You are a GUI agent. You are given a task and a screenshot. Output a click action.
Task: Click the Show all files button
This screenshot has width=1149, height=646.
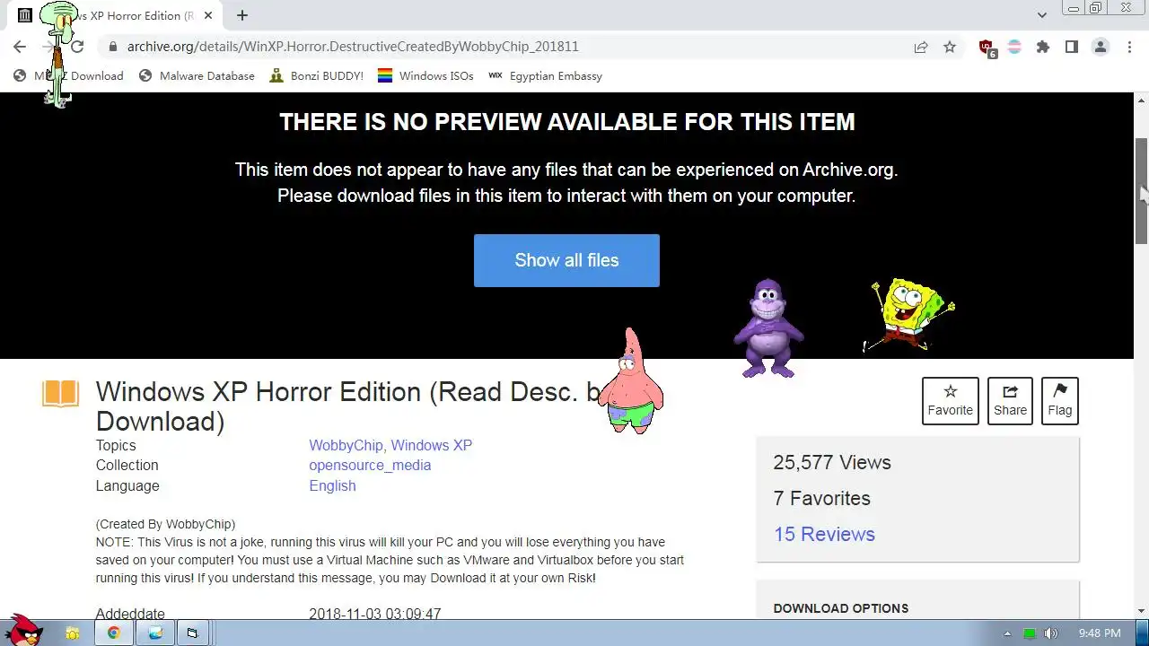566,260
